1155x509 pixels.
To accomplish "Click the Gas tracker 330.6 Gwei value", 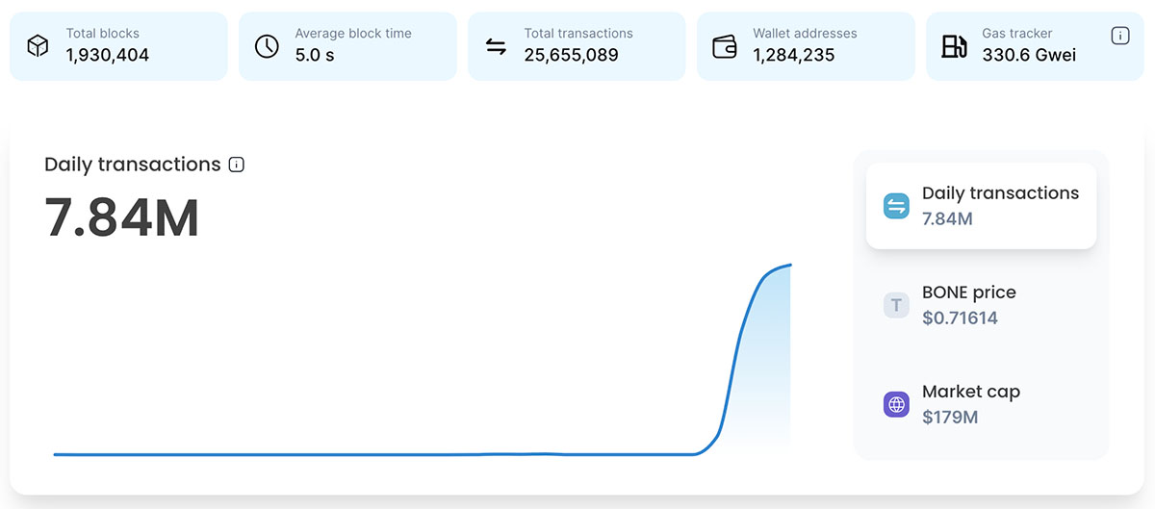I will tap(1029, 55).
